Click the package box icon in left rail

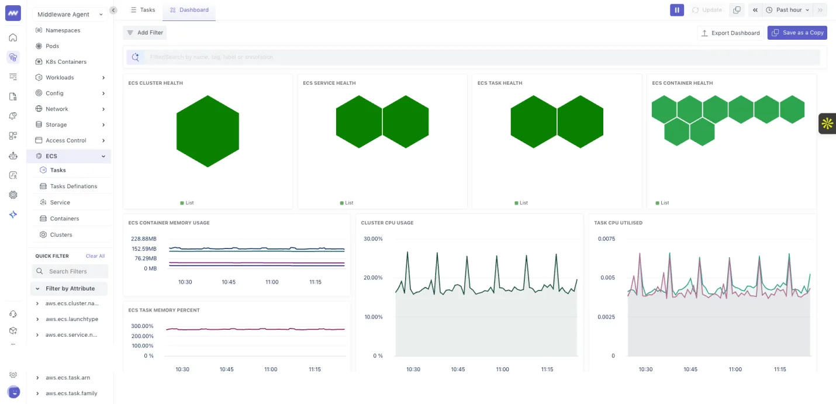(x=13, y=330)
